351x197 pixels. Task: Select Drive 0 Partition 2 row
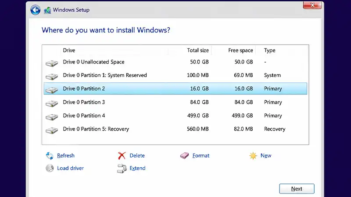pyautogui.click(x=175, y=89)
